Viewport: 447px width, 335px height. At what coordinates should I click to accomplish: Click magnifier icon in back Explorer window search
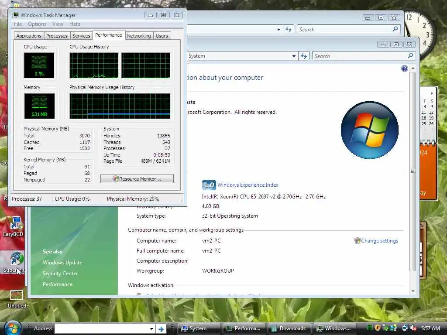[x=395, y=29]
